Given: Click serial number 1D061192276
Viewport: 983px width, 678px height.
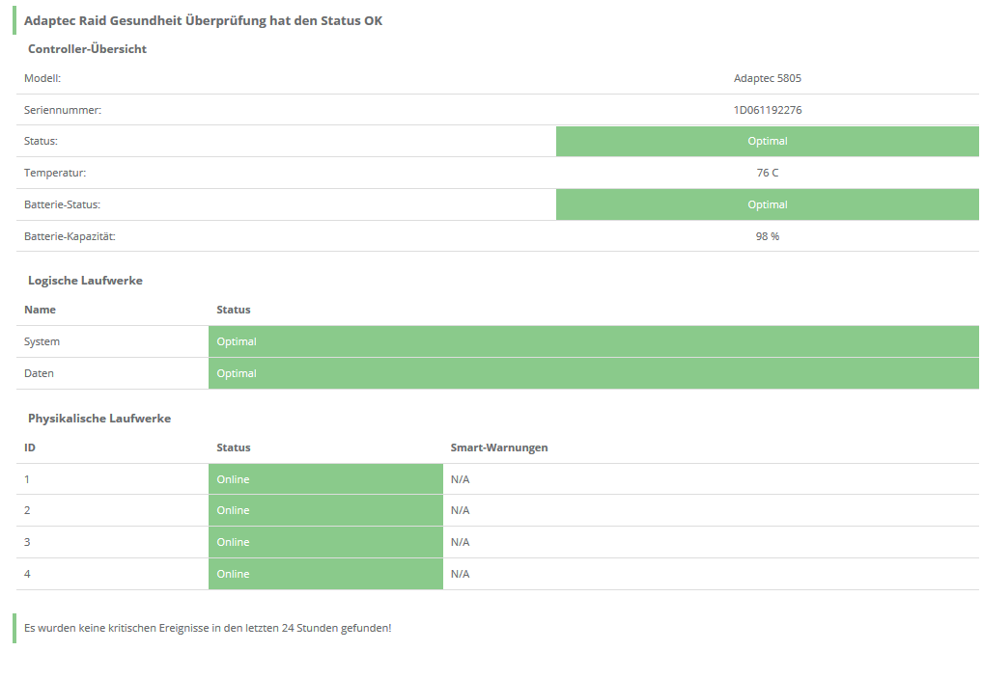Looking at the screenshot, I should pyautogui.click(x=767, y=110).
